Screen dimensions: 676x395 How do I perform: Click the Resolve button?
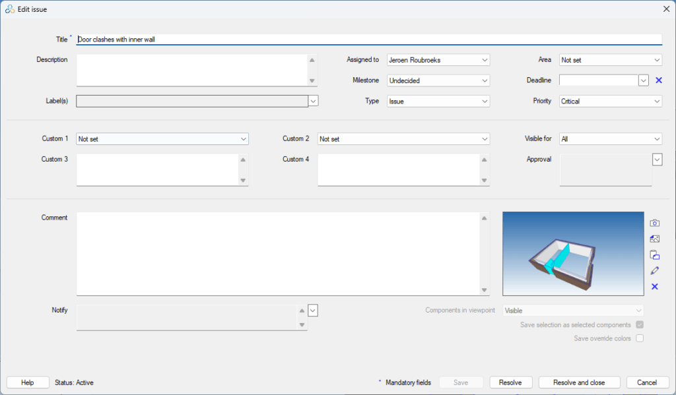coord(510,382)
